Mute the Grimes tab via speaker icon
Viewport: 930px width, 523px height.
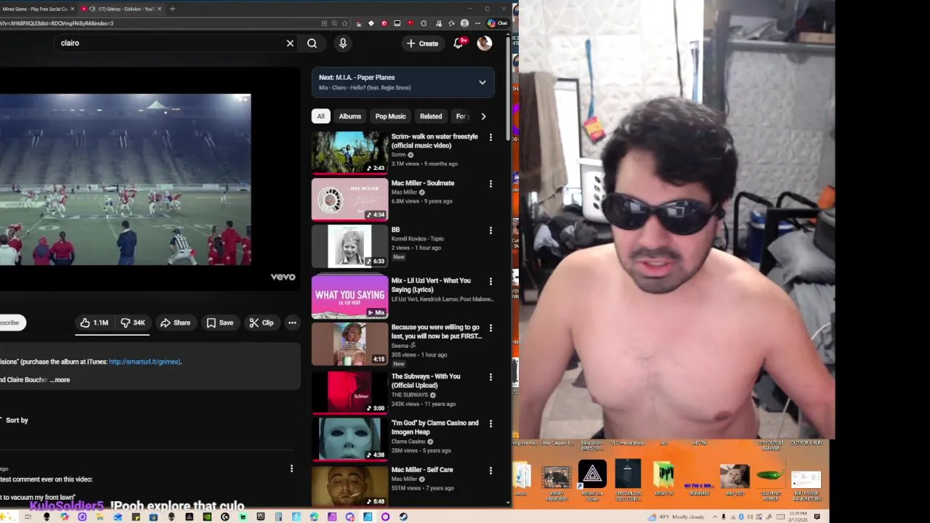pyautogui.click(x=92, y=9)
